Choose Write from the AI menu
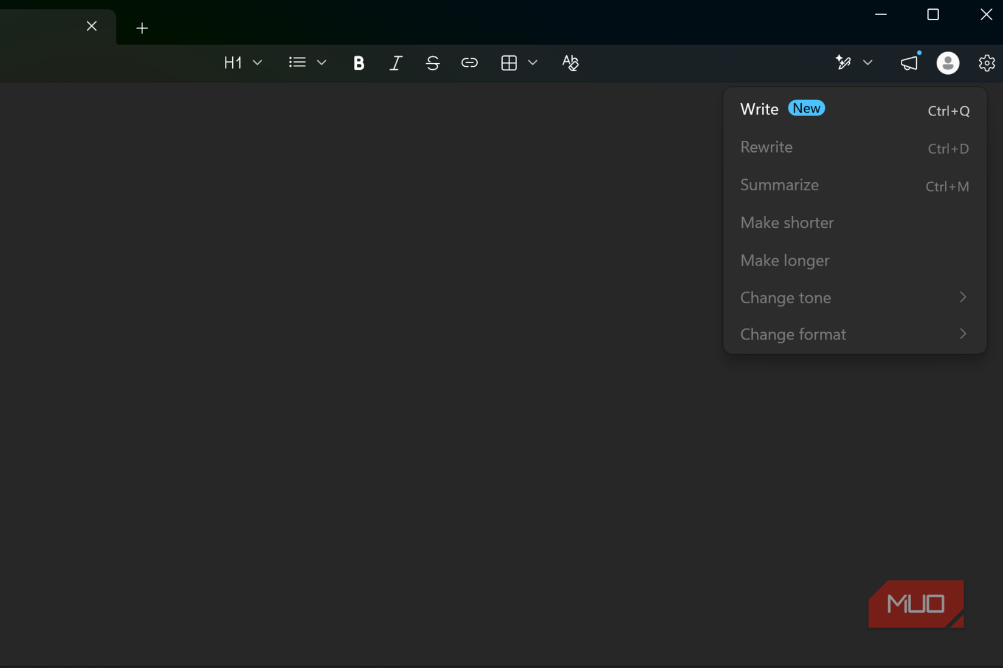 click(x=855, y=109)
